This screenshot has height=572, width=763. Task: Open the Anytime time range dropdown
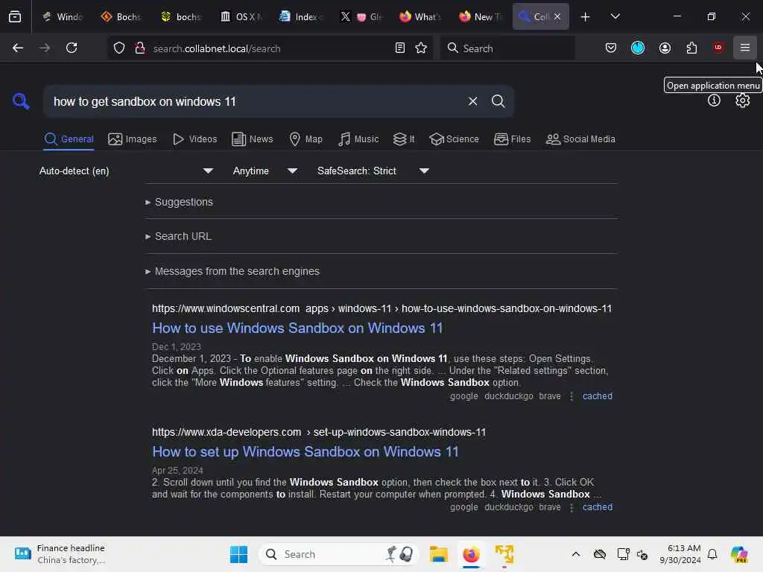(265, 171)
